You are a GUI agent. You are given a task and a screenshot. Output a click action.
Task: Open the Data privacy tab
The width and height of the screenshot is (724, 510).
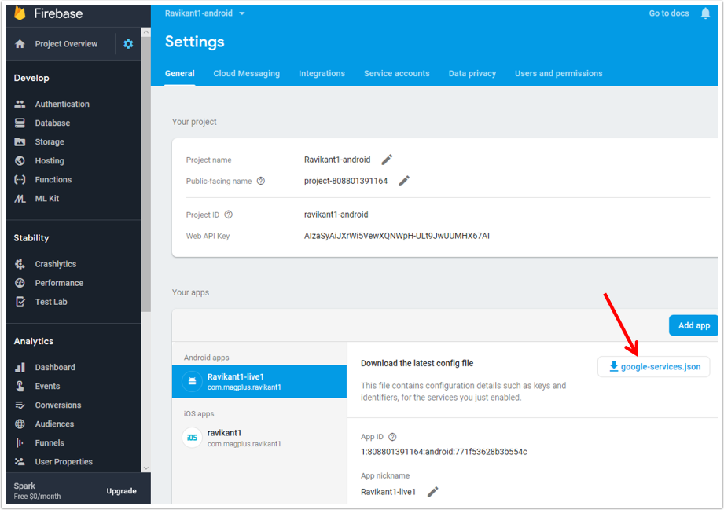click(x=472, y=73)
